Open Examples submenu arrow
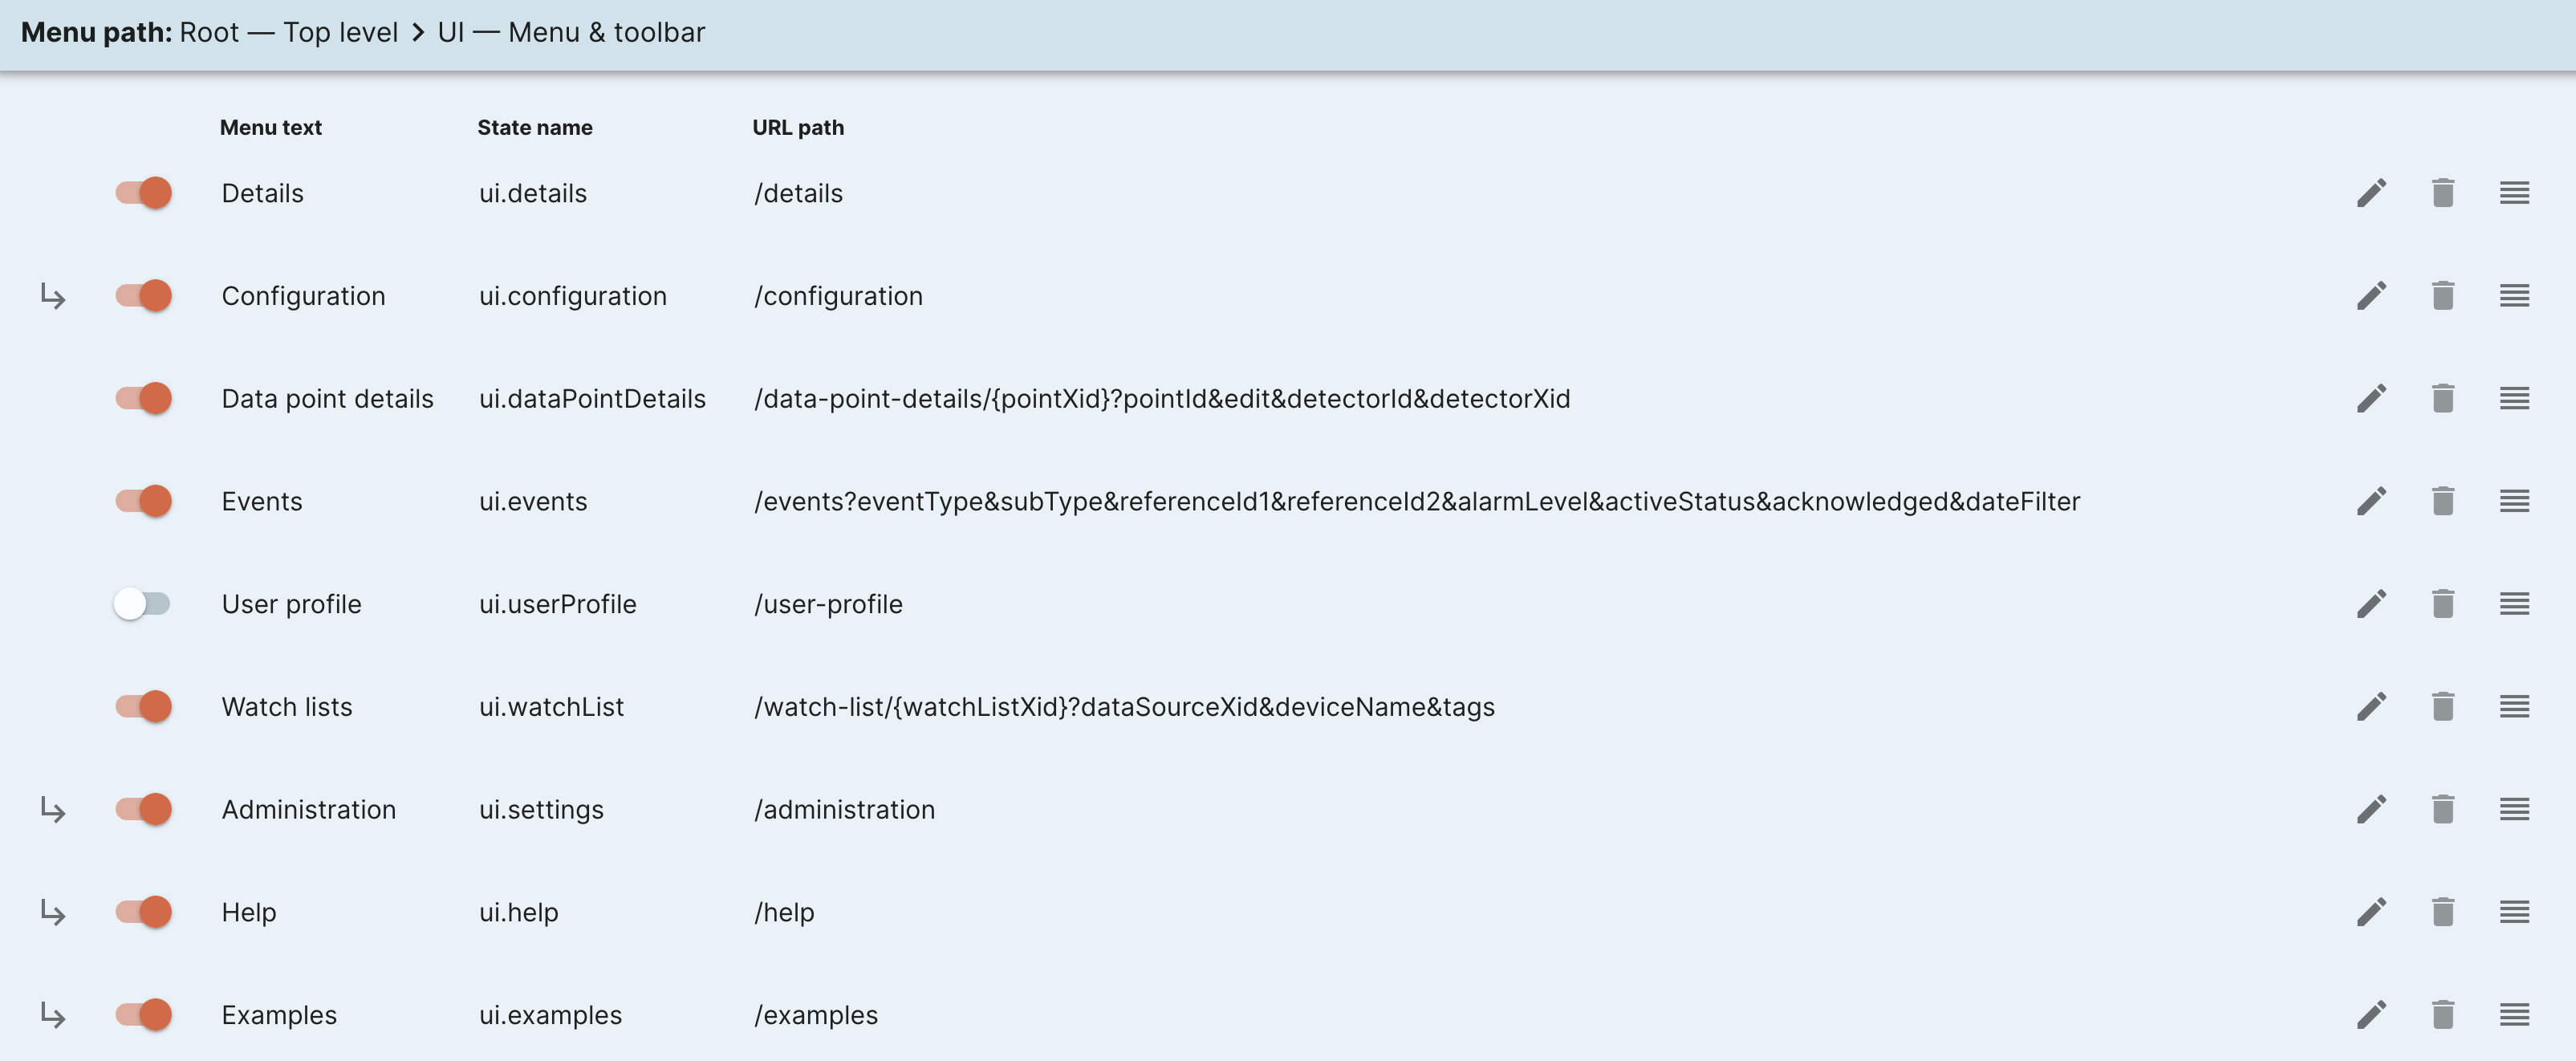The image size is (2576, 1061). pos(53,1015)
